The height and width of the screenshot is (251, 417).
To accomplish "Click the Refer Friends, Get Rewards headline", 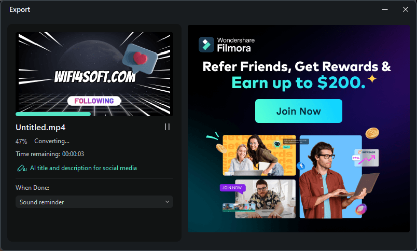I will pyautogui.click(x=297, y=66).
